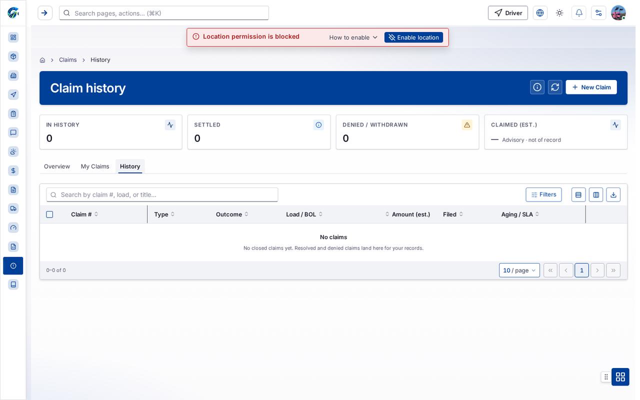Click the globe language icon
Image resolution: width=640 pixels, height=400 pixels.
(x=540, y=13)
